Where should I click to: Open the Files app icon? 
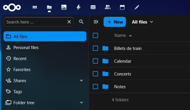(x=49, y=8)
